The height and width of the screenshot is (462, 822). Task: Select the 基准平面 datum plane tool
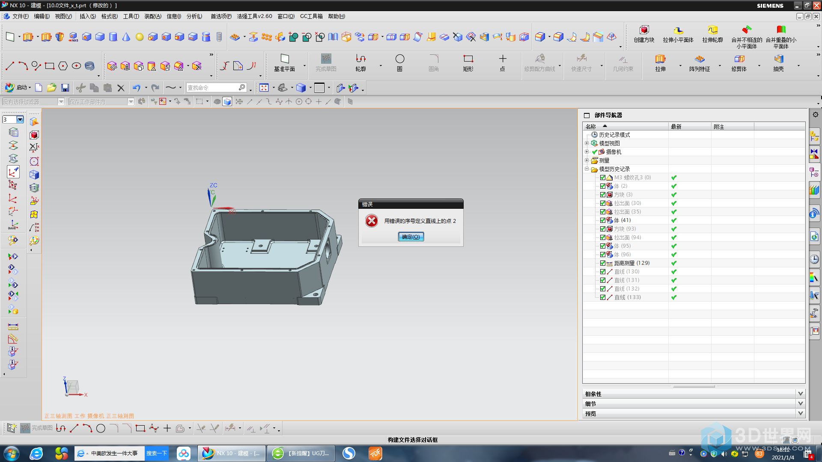coord(285,62)
